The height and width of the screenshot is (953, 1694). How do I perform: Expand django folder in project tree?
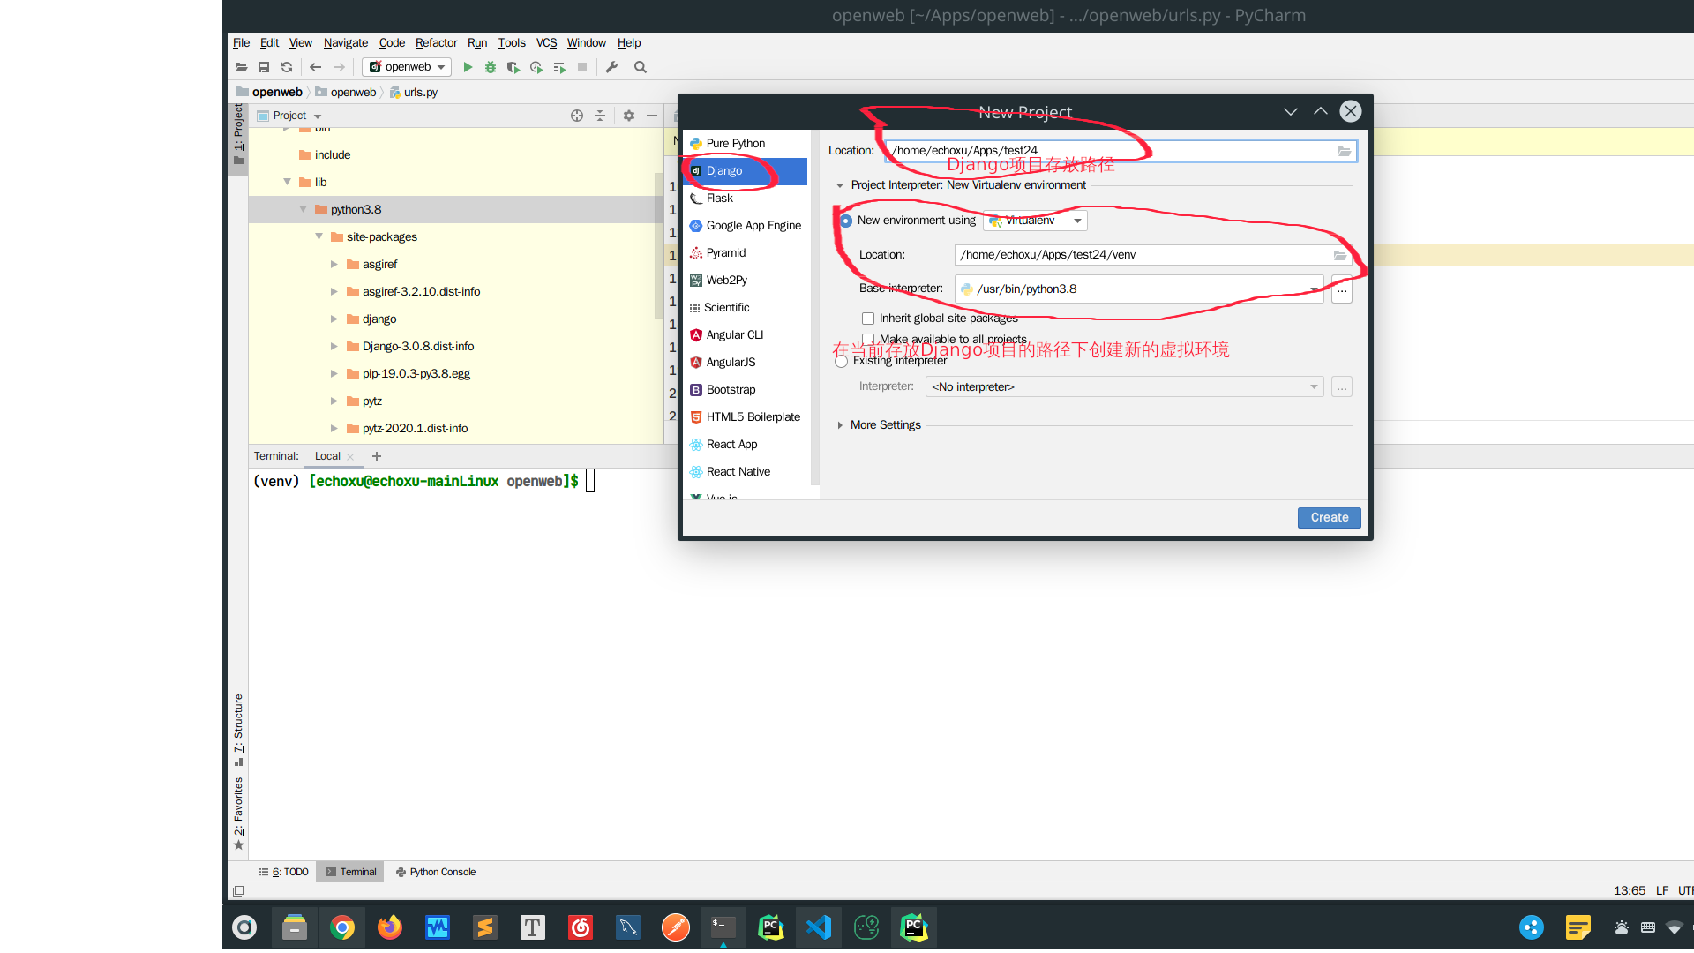coord(335,318)
